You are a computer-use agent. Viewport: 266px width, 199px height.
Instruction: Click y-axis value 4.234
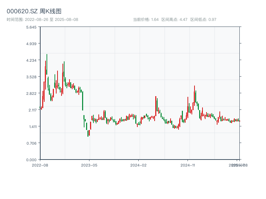click(31, 60)
